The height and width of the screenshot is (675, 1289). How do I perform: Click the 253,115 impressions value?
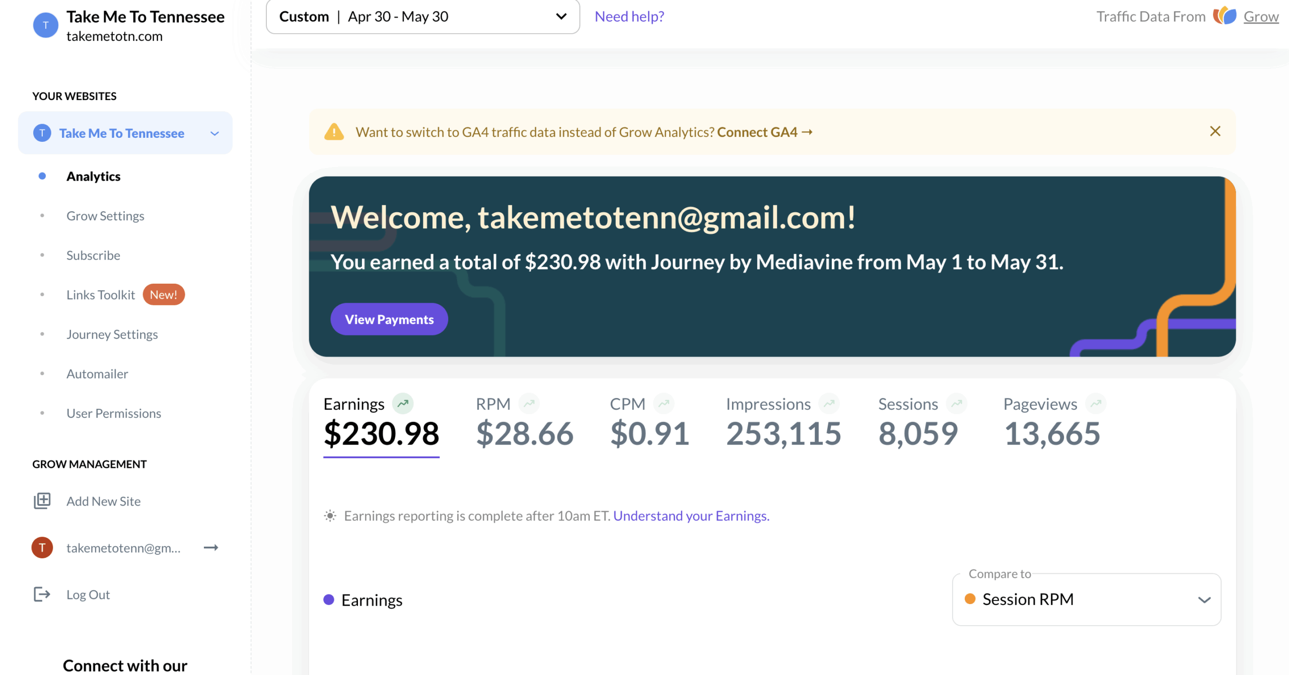point(783,434)
